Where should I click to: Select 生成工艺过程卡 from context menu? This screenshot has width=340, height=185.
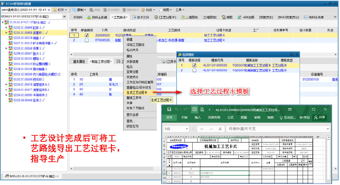137,92
